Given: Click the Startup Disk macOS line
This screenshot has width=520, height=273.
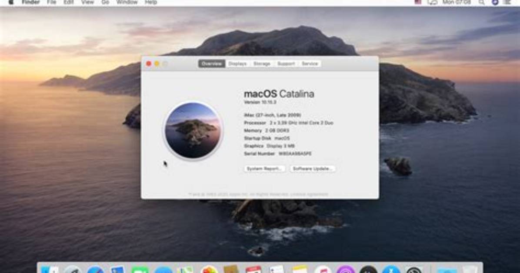Looking at the screenshot, I should point(267,138).
